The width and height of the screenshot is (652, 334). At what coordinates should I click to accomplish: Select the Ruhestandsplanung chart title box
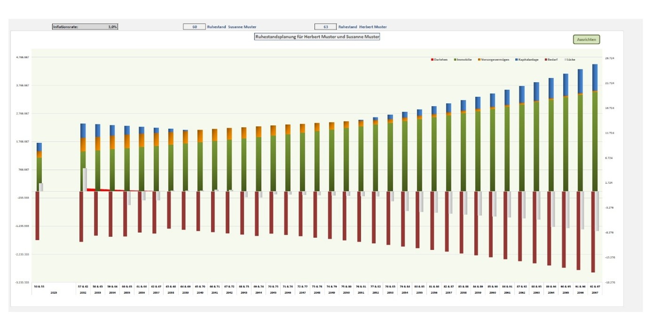point(317,36)
